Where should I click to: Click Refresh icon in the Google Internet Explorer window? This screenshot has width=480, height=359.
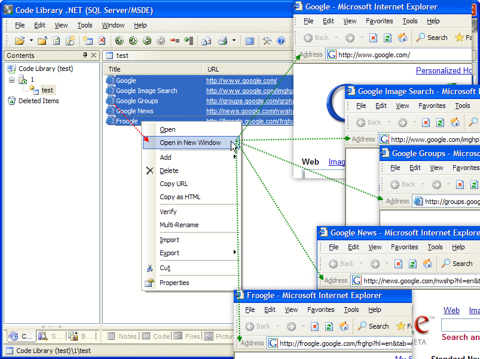coord(387,38)
